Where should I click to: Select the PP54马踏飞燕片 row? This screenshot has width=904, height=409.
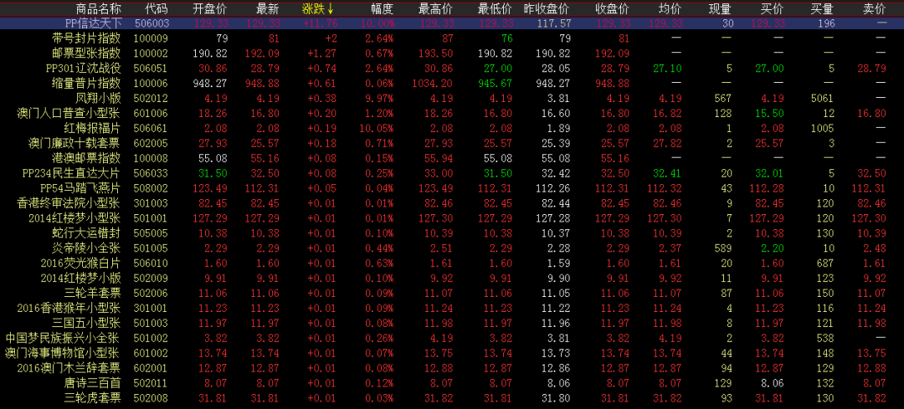452,188
